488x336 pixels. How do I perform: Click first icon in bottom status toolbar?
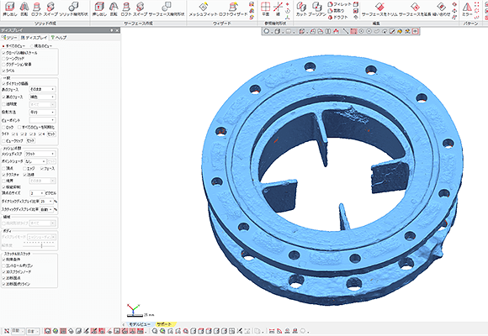pyautogui.click(x=7, y=331)
